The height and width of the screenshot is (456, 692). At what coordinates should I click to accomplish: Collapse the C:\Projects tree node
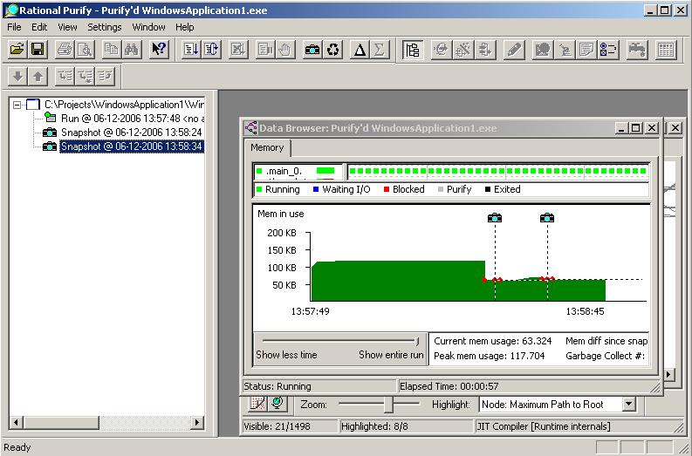coord(17,105)
